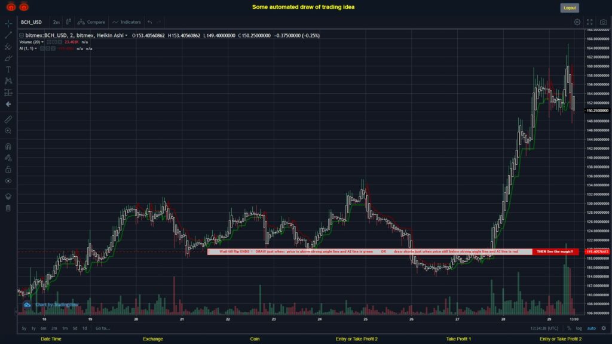Click current price label 150.25000000 on axis

point(597,110)
